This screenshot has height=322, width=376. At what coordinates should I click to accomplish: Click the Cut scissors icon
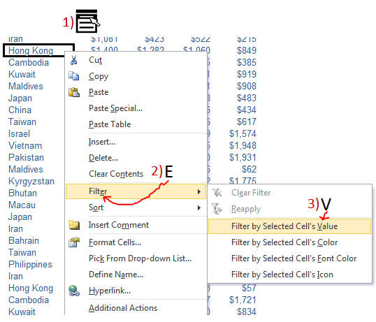click(x=73, y=60)
